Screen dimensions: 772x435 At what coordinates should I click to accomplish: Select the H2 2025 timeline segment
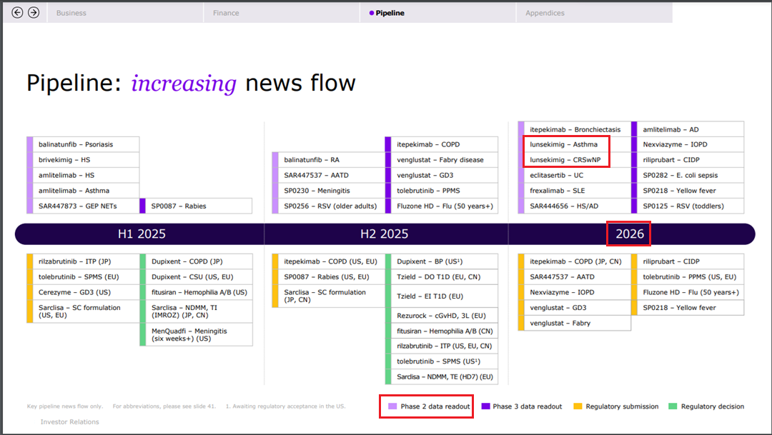pyautogui.click(x=385, y=234)
